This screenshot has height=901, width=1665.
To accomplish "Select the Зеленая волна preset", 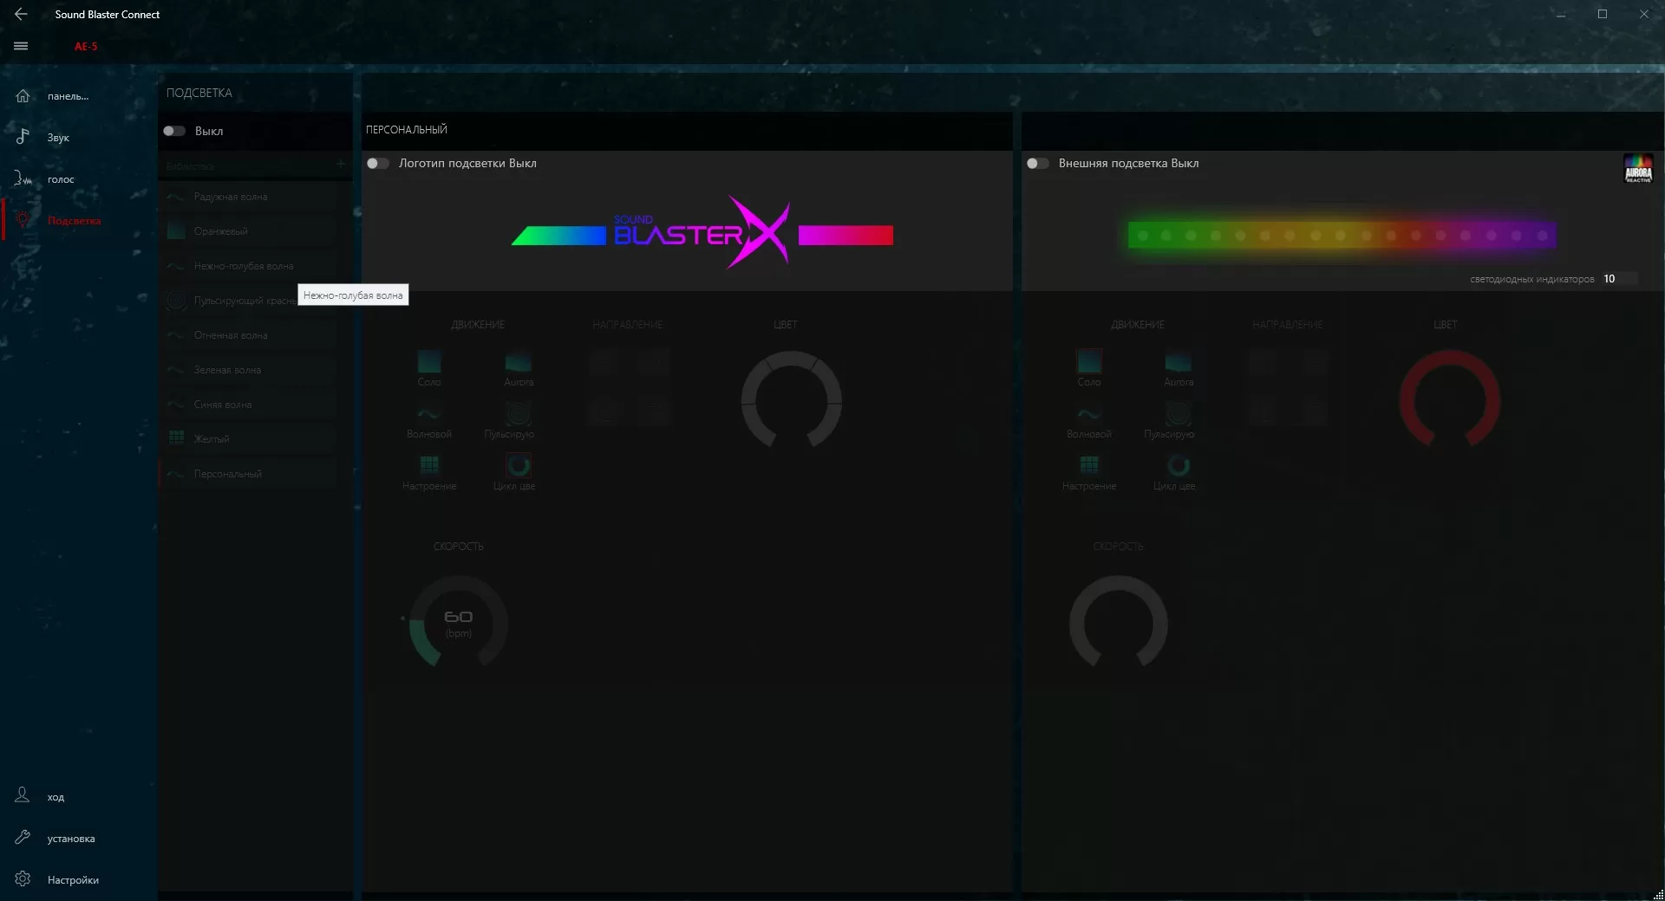I will [250, 370].
